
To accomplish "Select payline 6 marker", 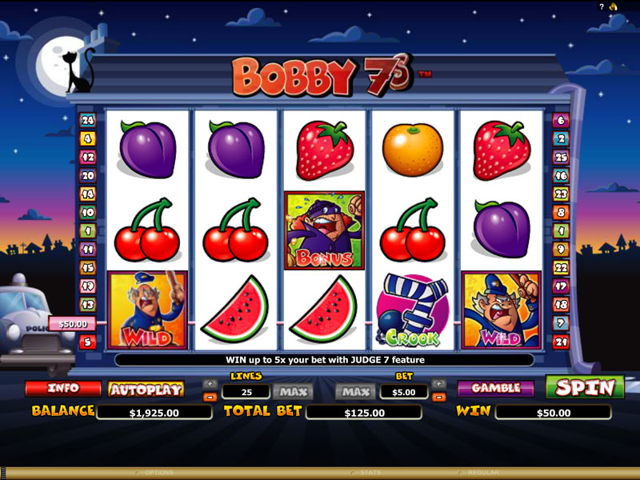I will click(561, 121).
